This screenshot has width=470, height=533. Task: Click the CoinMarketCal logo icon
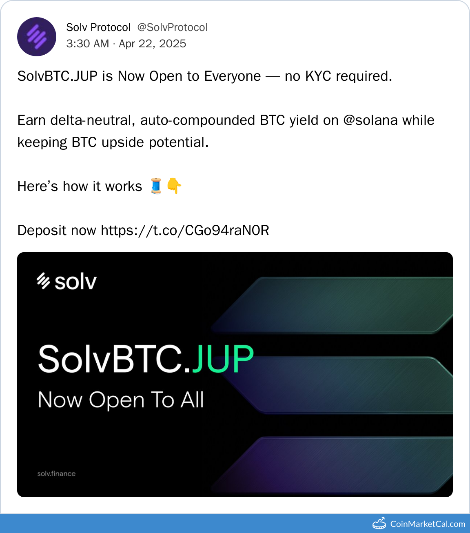point(379,523)
